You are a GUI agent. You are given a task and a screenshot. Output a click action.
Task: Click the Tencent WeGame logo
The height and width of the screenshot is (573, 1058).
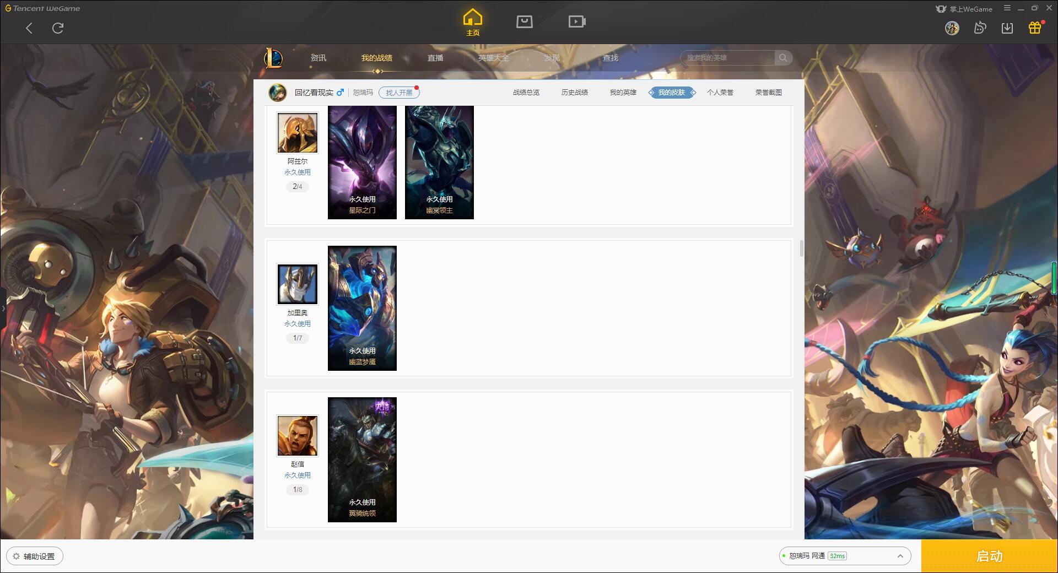tap(42, 8)
